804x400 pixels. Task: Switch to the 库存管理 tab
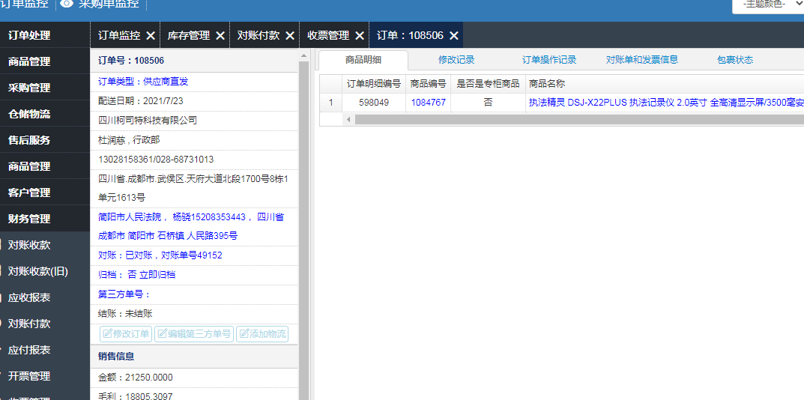coord(189,35)
